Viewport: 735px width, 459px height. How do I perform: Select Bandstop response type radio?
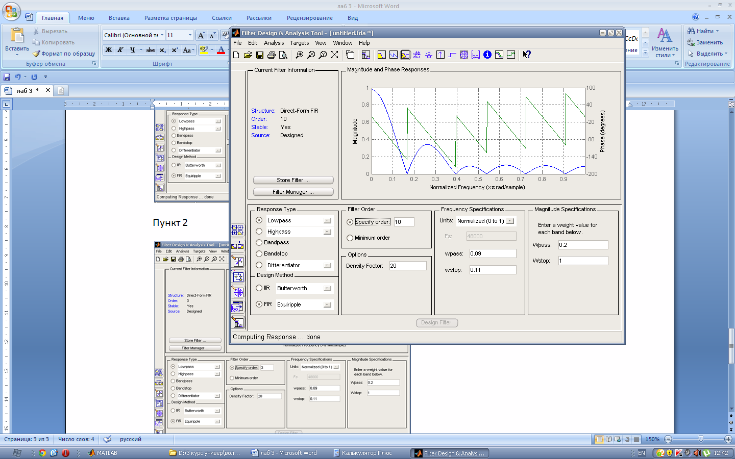[259, 253]
